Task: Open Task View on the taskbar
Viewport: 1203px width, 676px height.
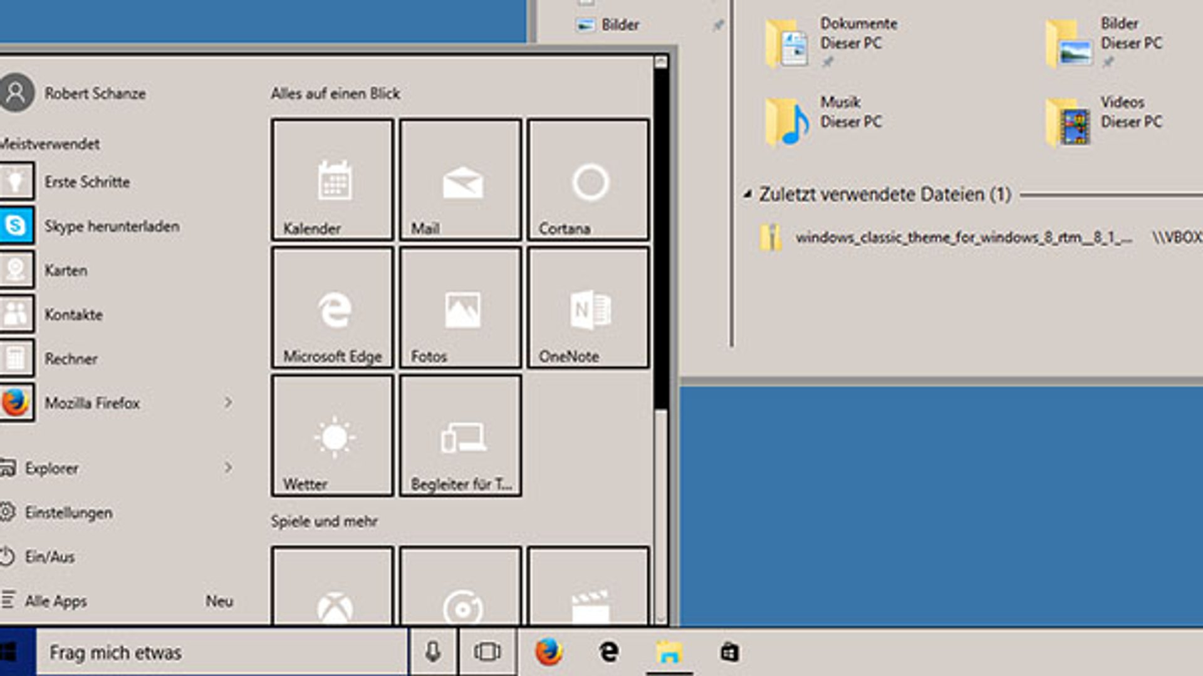Action: [487, 652]
